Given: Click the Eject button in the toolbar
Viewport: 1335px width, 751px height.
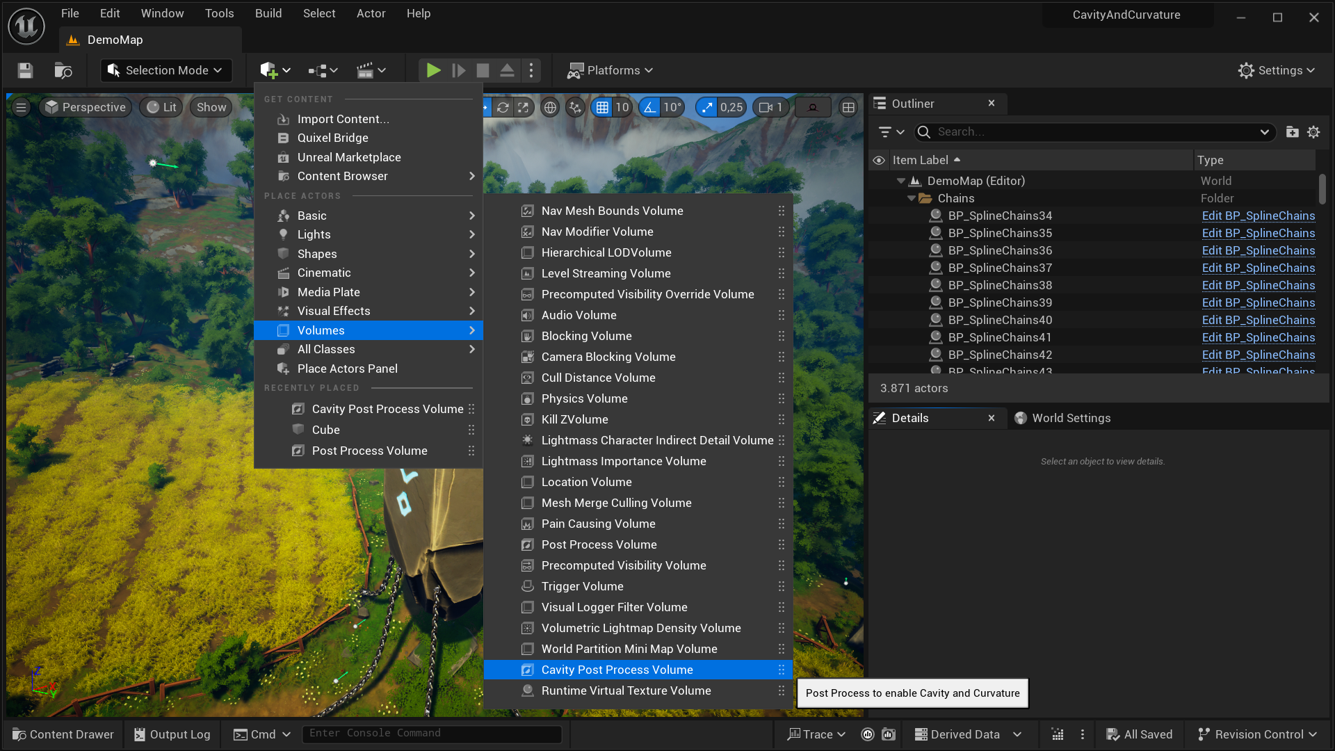Looking at the screenshot, I should click(507, 70).
